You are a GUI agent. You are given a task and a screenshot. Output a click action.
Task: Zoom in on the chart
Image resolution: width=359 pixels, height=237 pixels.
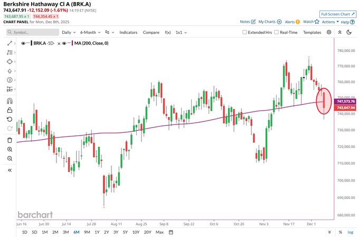(10, 149)
